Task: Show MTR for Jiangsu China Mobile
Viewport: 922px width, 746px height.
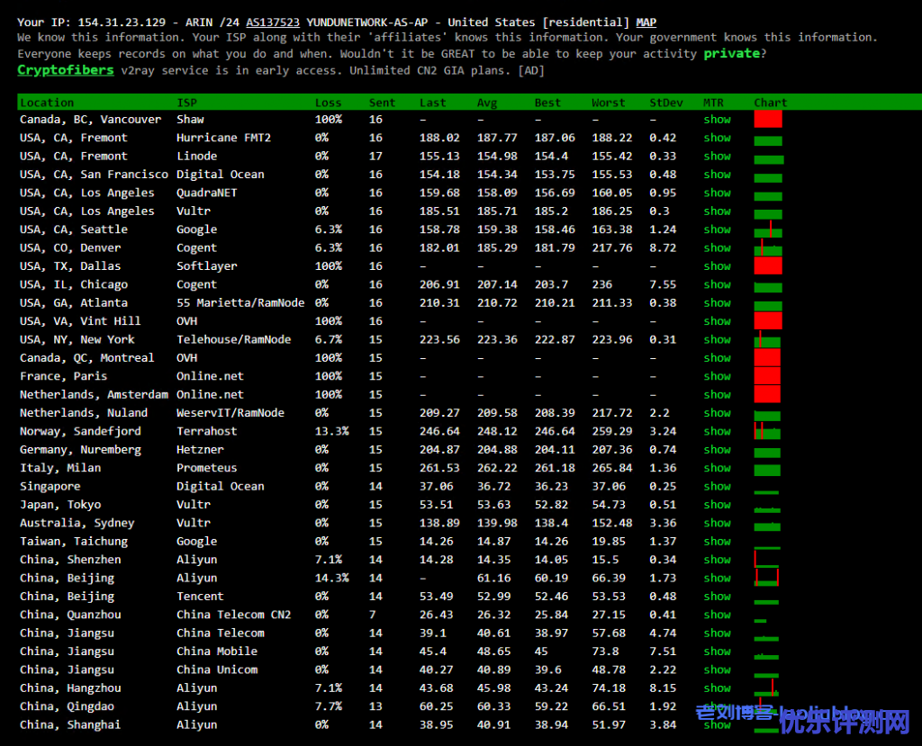Action: coord(717,652)
